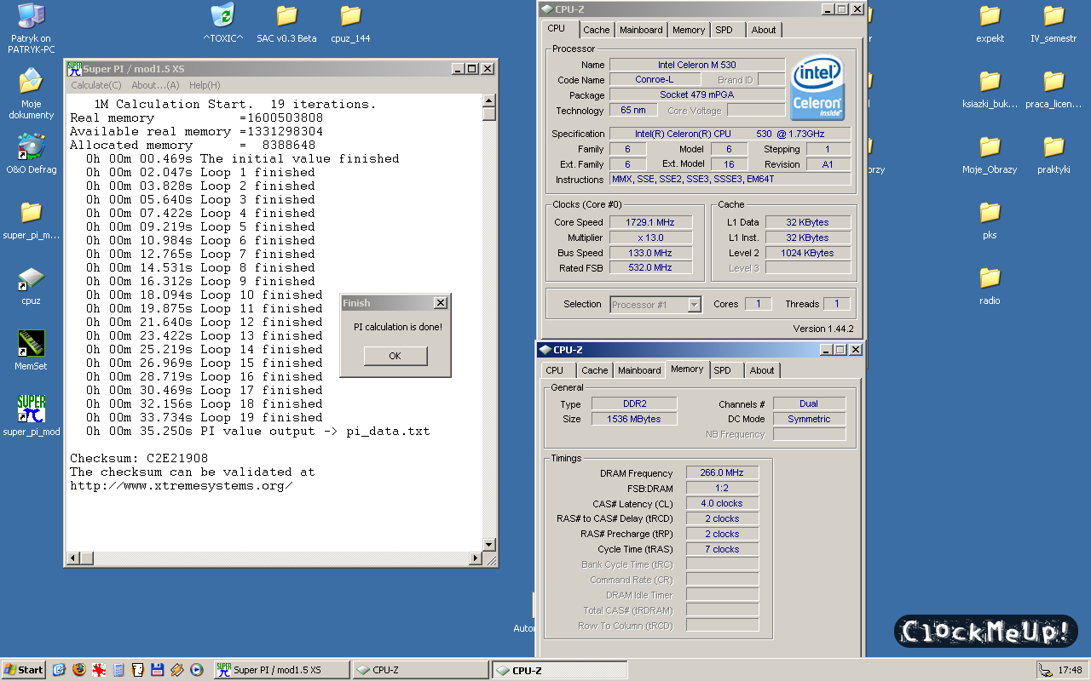Screen dimensions: 1091x681
Task: Open the calculator quick launch icon
Action: point(118,670)
